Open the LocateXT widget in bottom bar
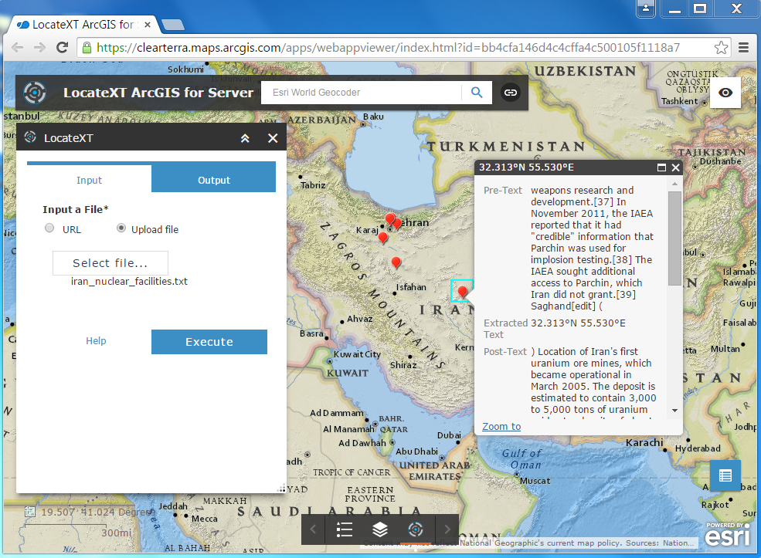Screen dimensions: 761x558 pyautogui.click(x=416, y=529)
